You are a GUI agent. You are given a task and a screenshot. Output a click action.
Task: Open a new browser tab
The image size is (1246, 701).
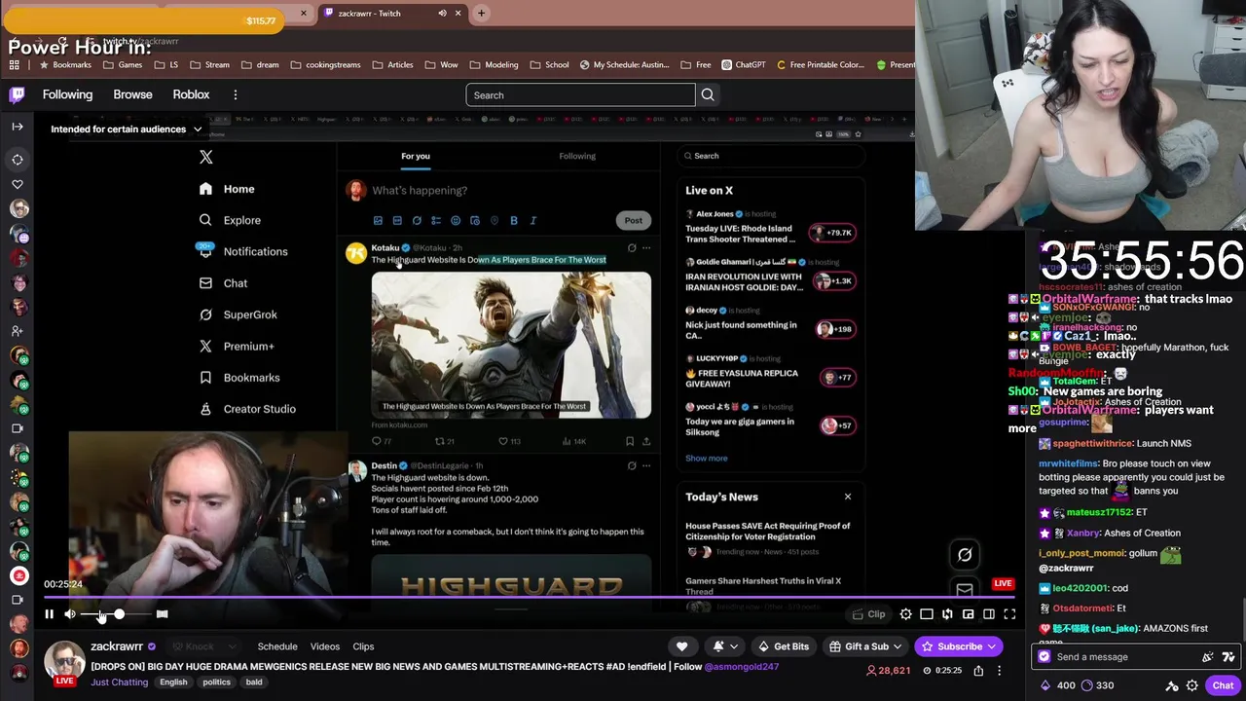pyautogui.click(x=480, y=14)
